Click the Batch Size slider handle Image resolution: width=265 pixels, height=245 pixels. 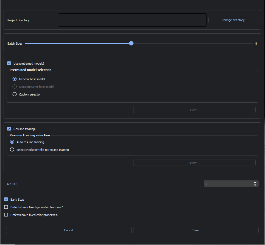[x=131, y=43]
